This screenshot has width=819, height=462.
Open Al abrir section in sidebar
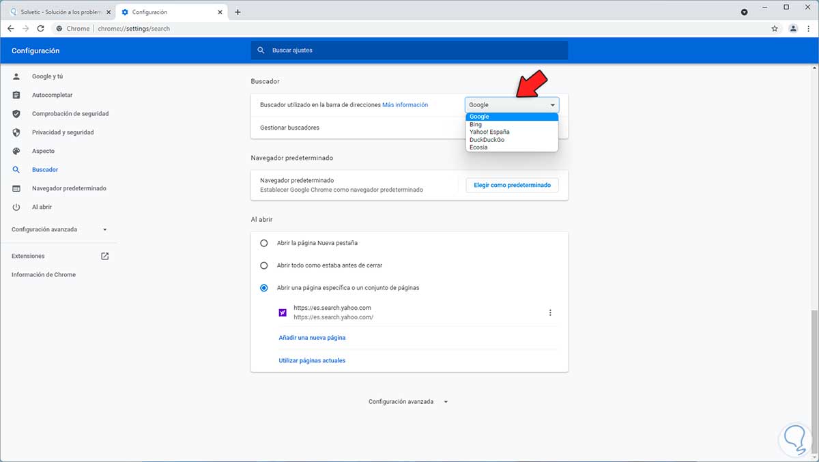click(x=42, y=207)
